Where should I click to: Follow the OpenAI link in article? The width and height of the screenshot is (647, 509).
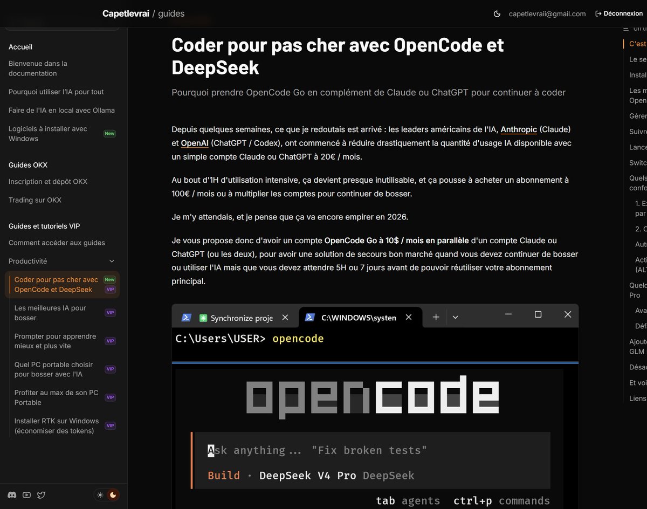click(195, 143)
